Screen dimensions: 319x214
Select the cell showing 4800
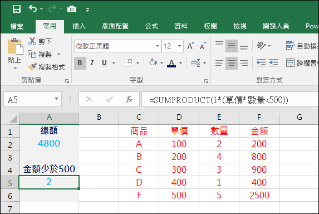tap(49, 144)
